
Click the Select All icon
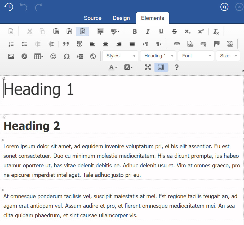[x=100, y=31]
